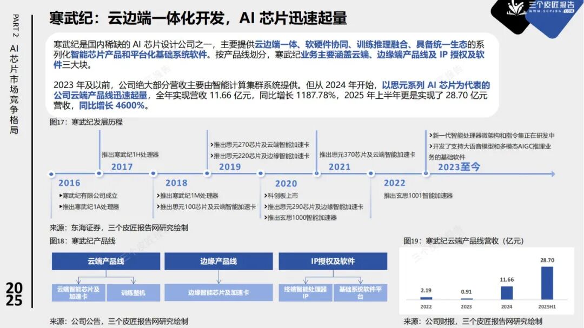This screenshot has height=328, width=584.
Task: Click the 来源：公司公告 source line
Action: pyautogui.click(x=119, y=321)
